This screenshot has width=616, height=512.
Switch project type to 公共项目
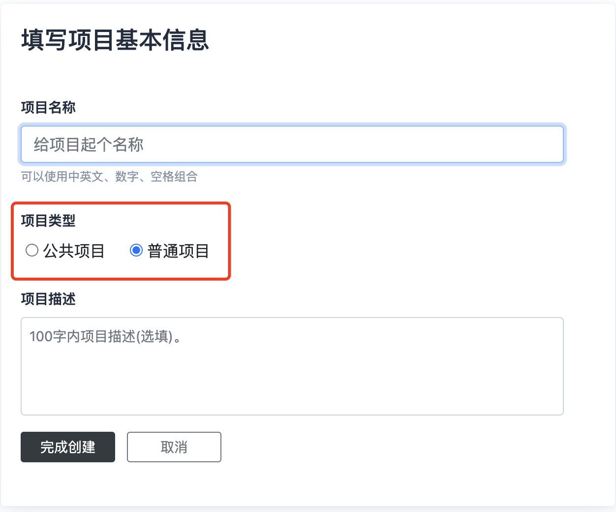32,251
